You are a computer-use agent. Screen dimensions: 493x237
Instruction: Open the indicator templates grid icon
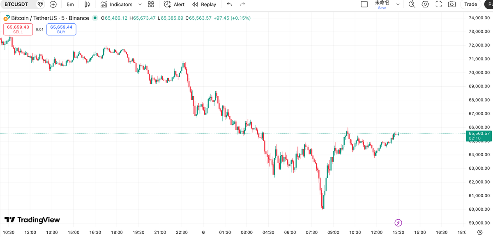(151, 5)
